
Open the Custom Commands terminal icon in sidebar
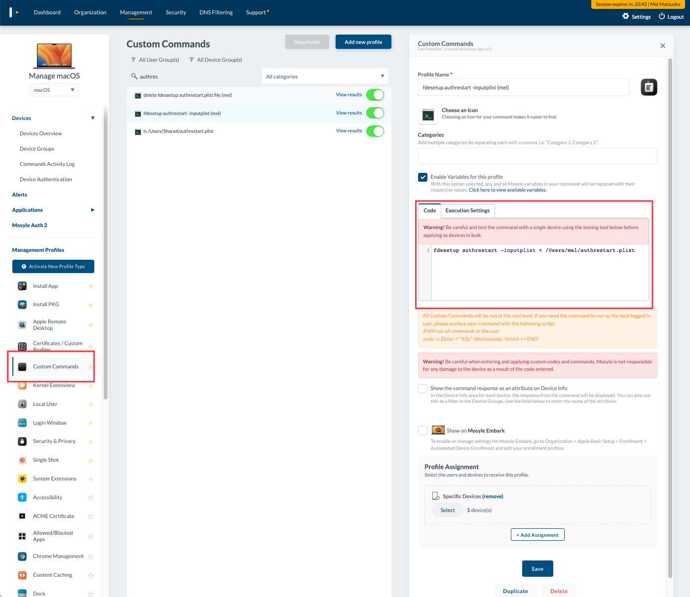coord(22,366)
